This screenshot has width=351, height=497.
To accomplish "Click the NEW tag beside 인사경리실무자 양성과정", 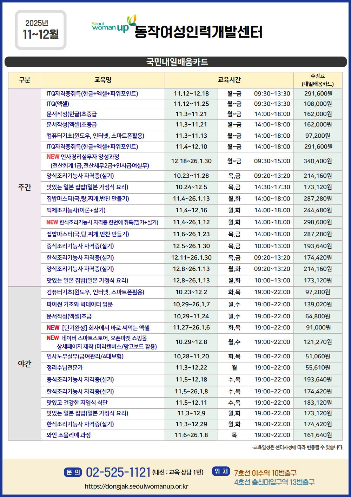I will (x=53, y=157).
